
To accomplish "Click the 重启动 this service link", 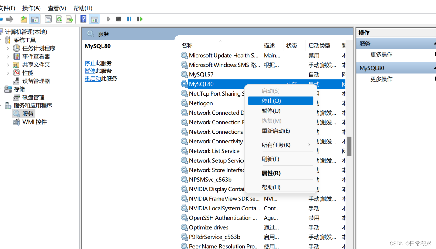I will [x=93, y=79].
